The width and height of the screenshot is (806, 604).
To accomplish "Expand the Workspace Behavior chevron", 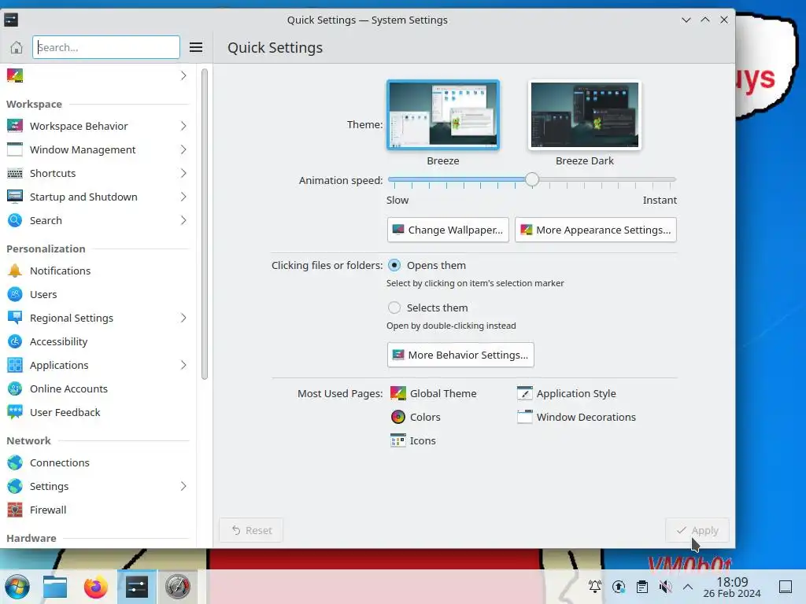I will click(183, 126).
